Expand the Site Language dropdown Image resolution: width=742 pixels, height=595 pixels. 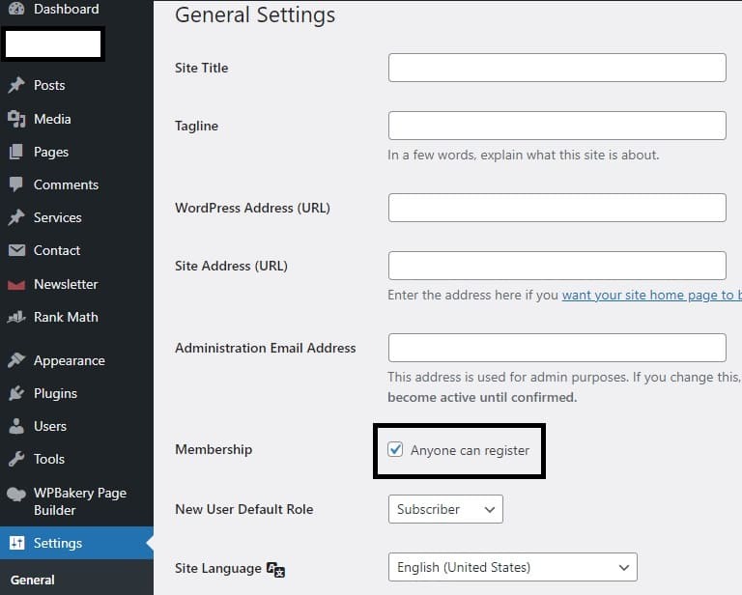pos(512,567)
